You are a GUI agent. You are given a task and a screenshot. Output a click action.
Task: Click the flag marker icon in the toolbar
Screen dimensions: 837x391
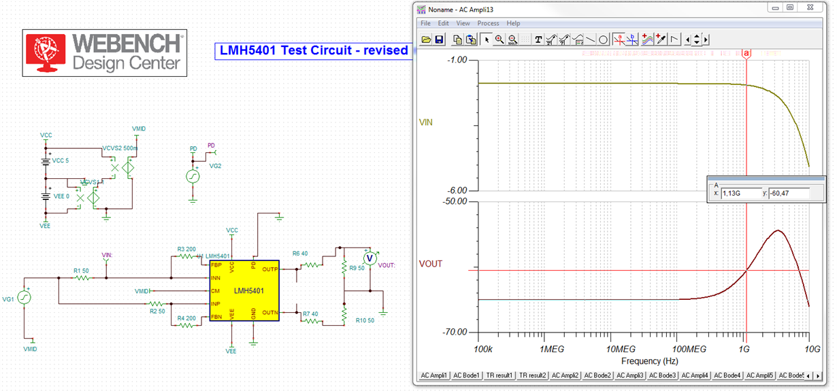[x=674, y=39]
